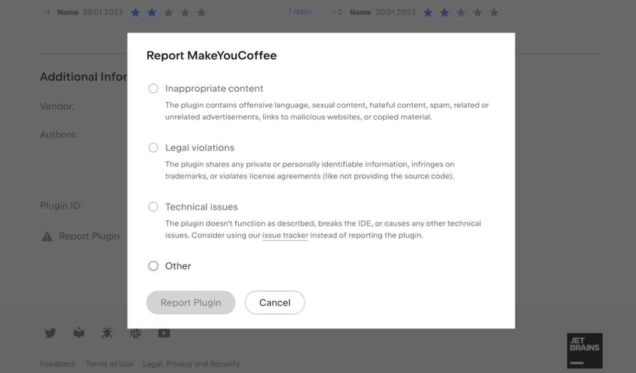
Task: Click the blog book icon in the footer
Action: click(x=79, y=333)
